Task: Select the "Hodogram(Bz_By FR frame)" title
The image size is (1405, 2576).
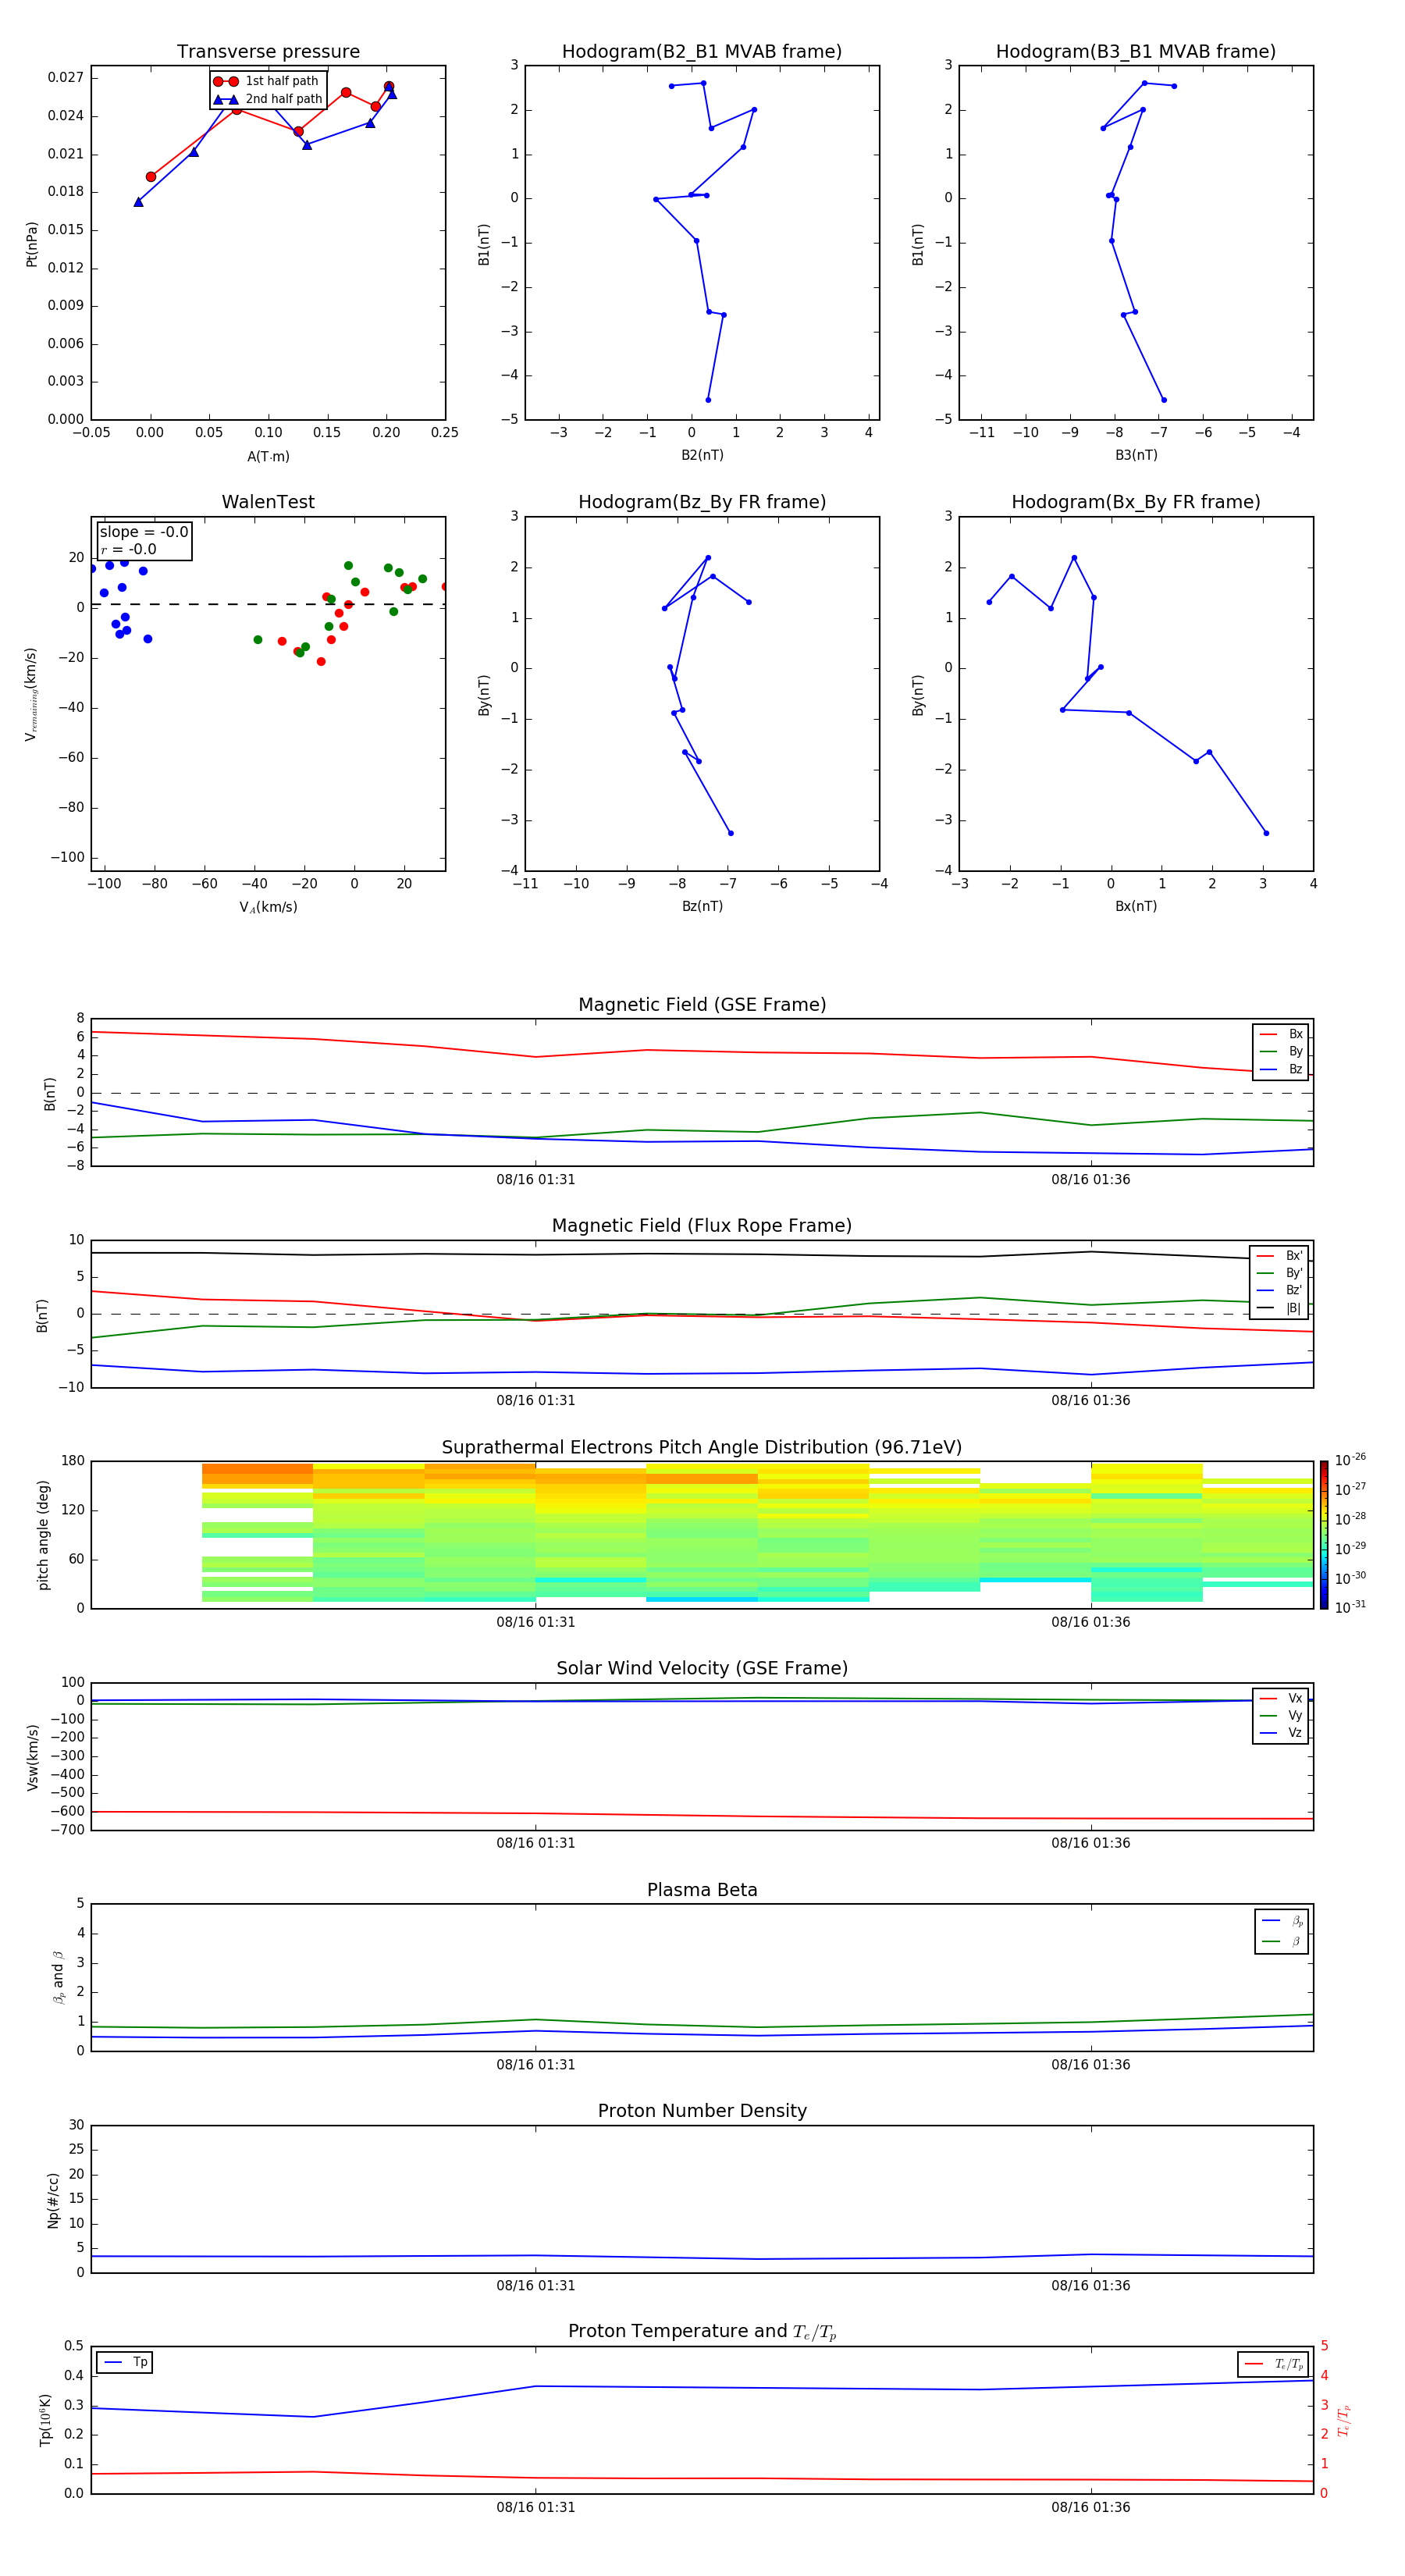Action: coord(702,502)
